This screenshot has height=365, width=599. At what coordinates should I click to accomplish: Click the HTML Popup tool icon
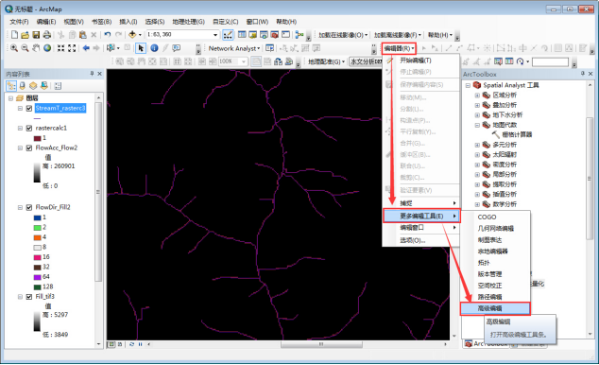176,48
